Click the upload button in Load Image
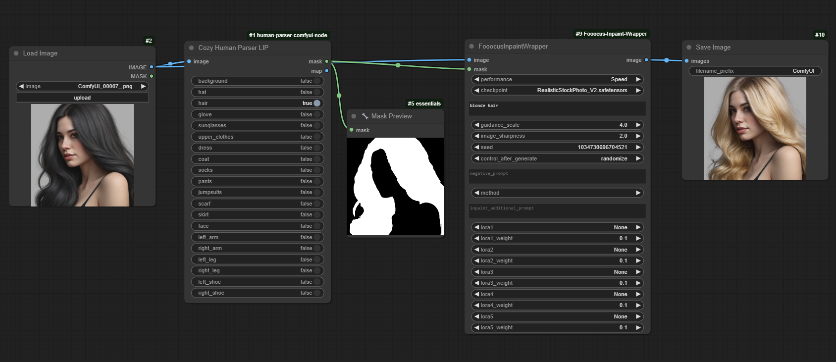 (x=82, y=98)
